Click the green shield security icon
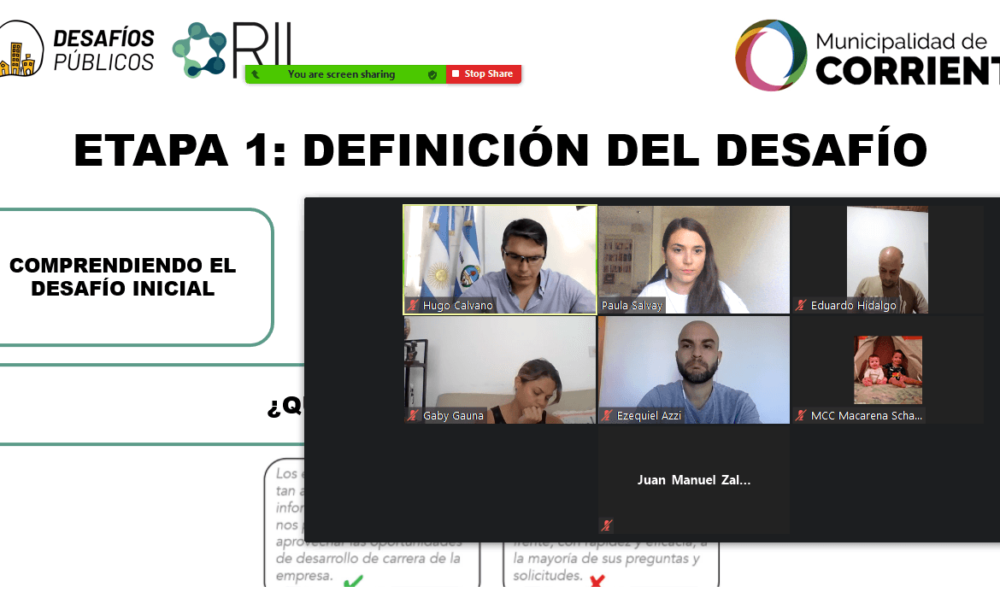The height and width of the screenshot is (598, 1000). pos(432,74)
